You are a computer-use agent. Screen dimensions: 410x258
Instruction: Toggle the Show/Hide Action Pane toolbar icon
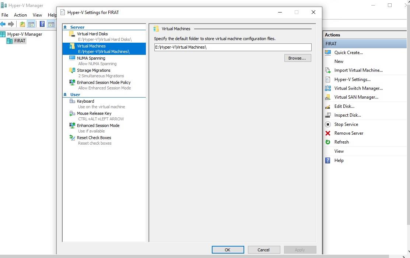point(51,24)
